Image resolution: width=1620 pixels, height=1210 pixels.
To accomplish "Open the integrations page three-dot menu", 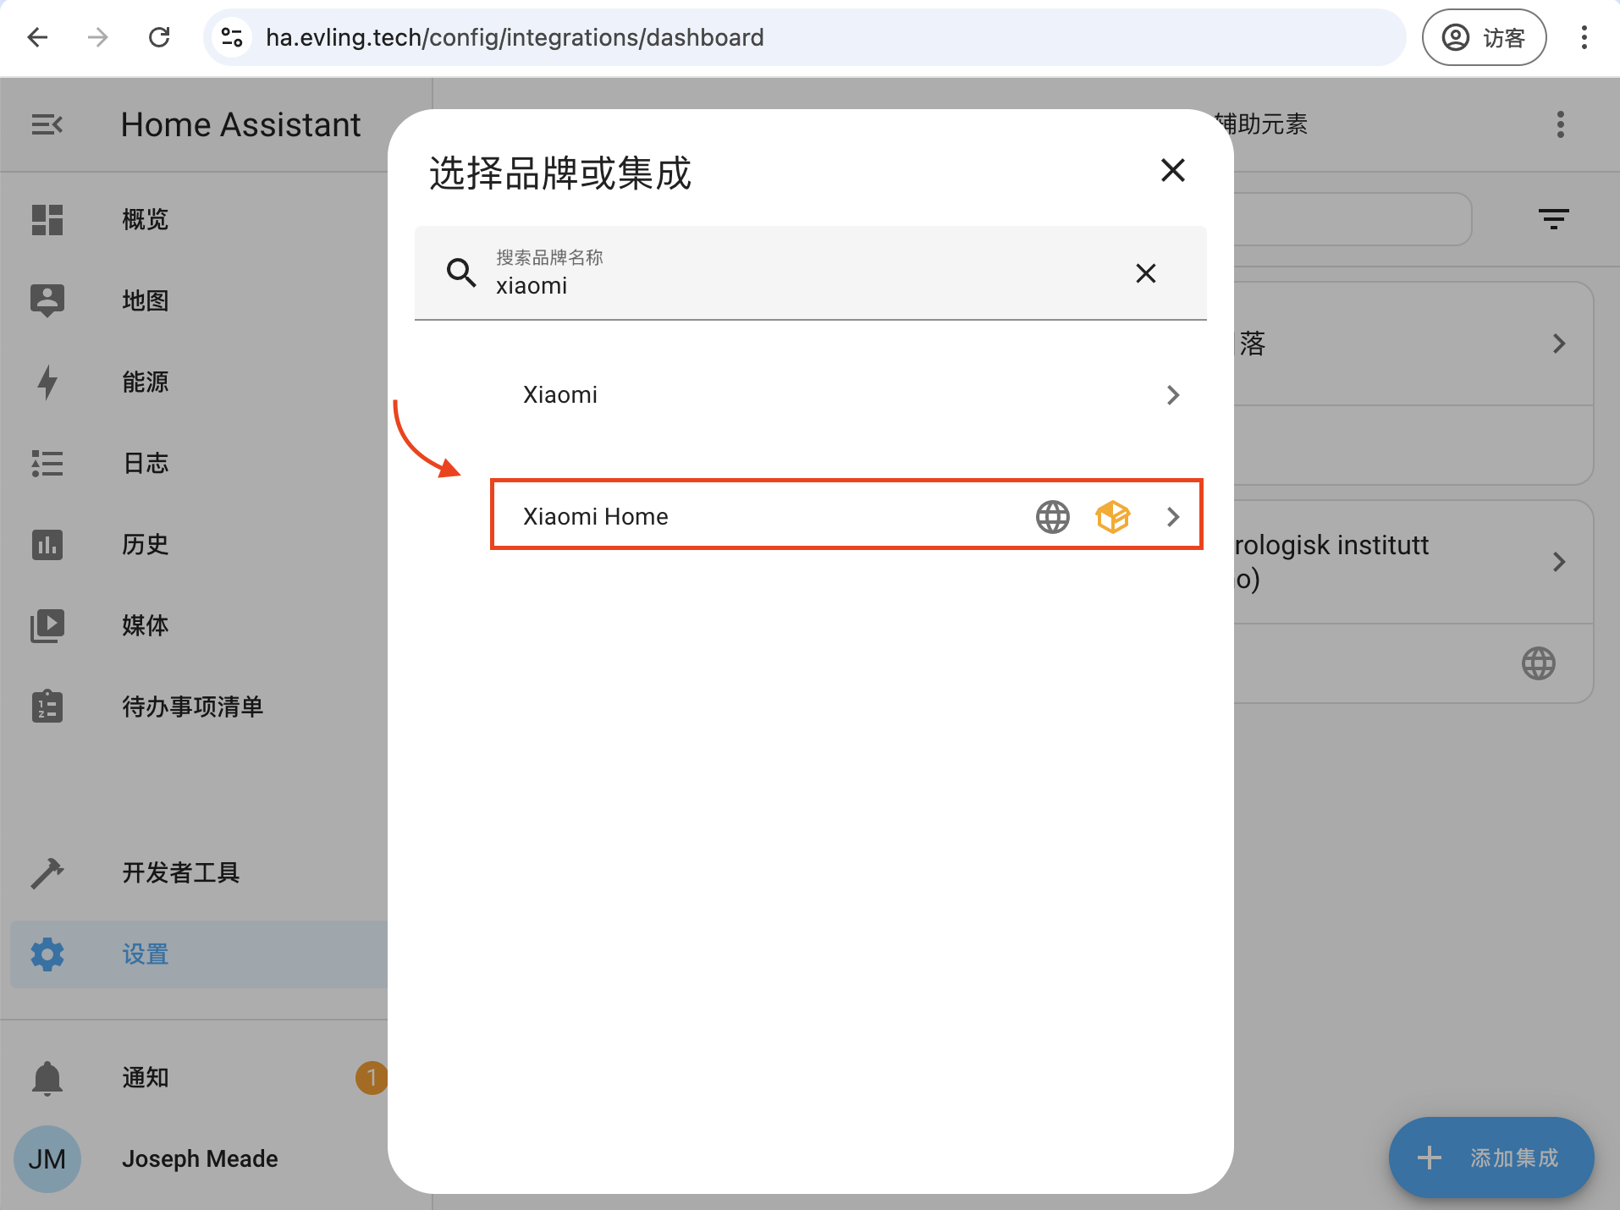I will coord(1561,125).
